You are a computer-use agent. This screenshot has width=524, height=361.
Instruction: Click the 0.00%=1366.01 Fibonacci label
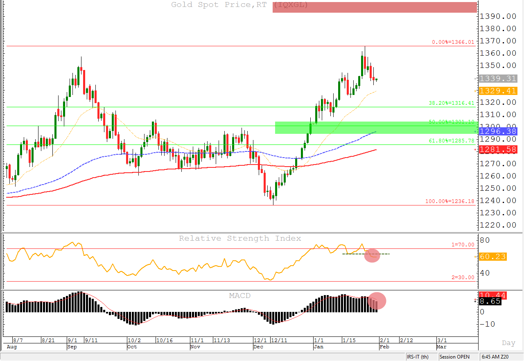click(454, 42)
